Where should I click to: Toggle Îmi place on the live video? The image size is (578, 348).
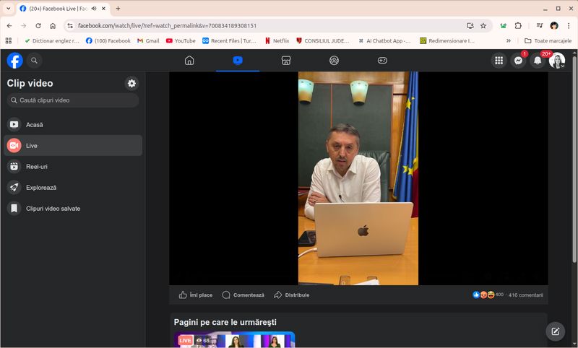[x=196, y=295]
